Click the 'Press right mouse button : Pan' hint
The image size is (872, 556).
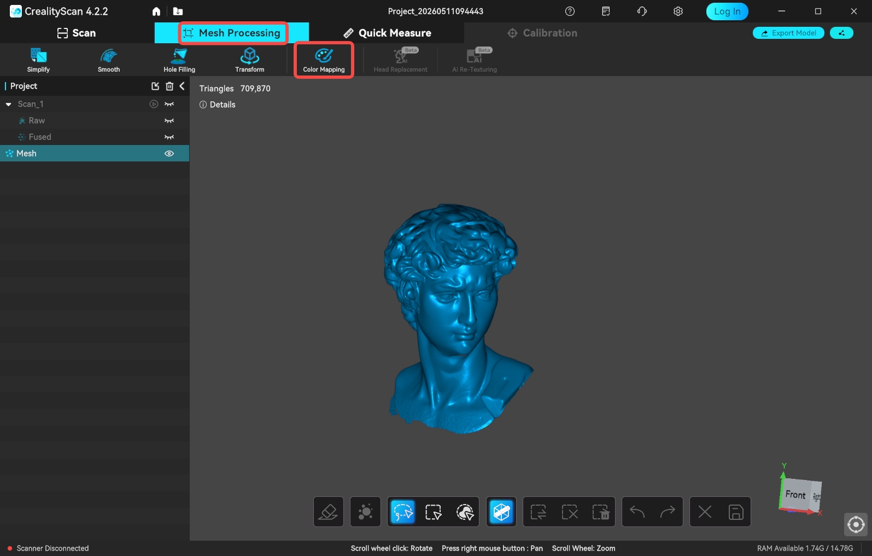click(x=492, y=548)
